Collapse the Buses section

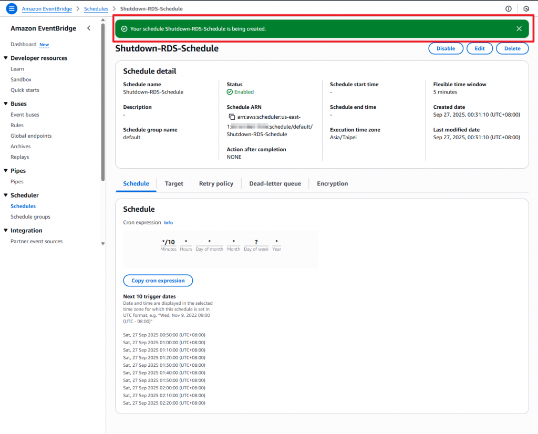[x=5, y=104]
